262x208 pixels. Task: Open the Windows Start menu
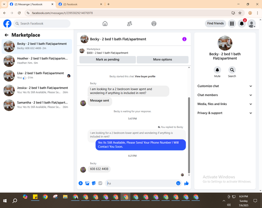click(x=5, y=201)
